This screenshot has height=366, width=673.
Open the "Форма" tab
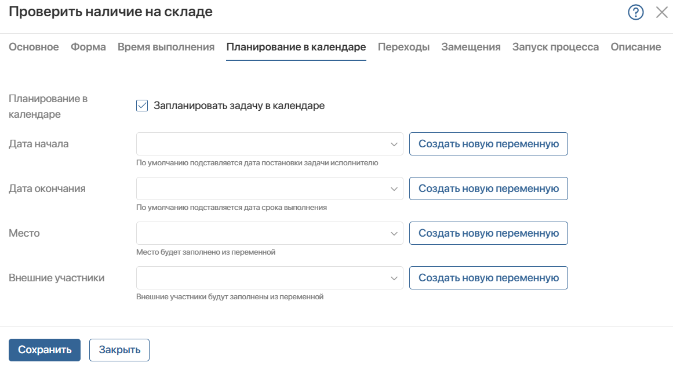click(89, 47)
